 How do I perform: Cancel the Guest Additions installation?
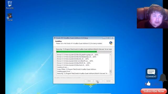(x=108, y=81)
